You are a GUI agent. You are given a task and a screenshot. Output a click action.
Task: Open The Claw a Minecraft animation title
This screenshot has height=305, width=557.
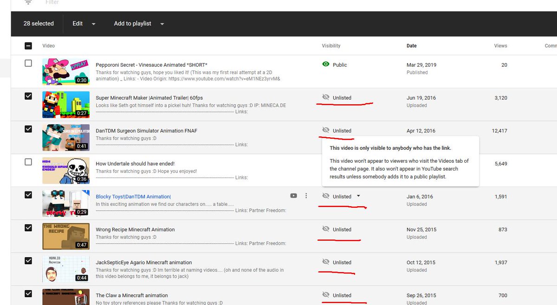[x=132, y=295]
